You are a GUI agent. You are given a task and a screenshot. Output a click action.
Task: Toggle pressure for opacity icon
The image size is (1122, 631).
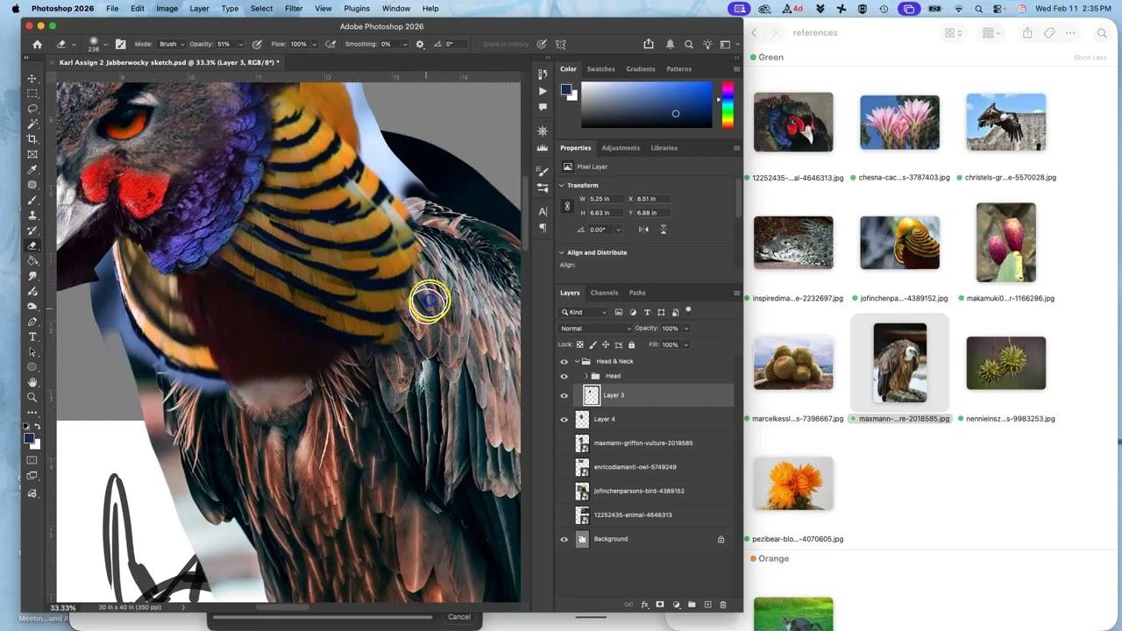coord(257,44)
